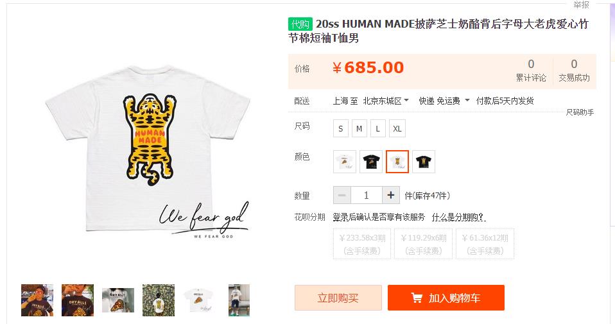Choose size XL option
615x324 pixels.
[x=397, y=128]
